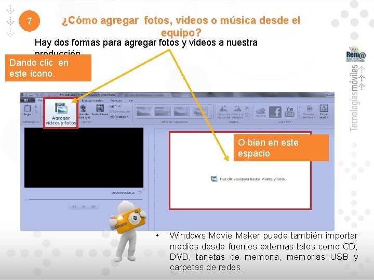Click the next frame button

point(94,207)
